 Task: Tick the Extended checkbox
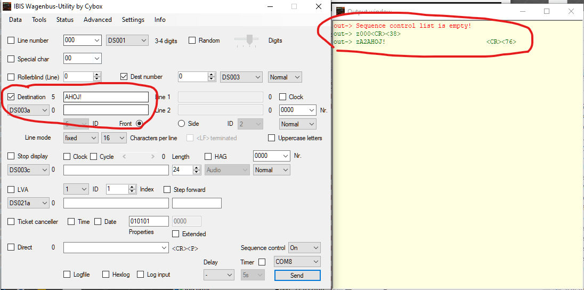[x=176, y=234]
